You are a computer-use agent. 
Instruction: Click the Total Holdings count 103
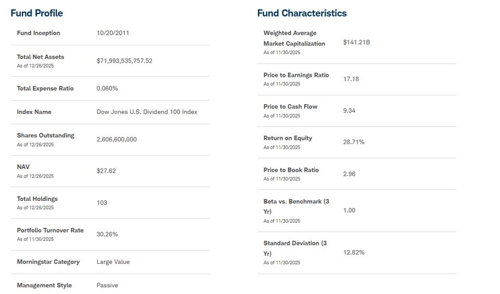click(102, 202)
